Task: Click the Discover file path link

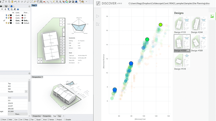Action: tap(169, 3)
